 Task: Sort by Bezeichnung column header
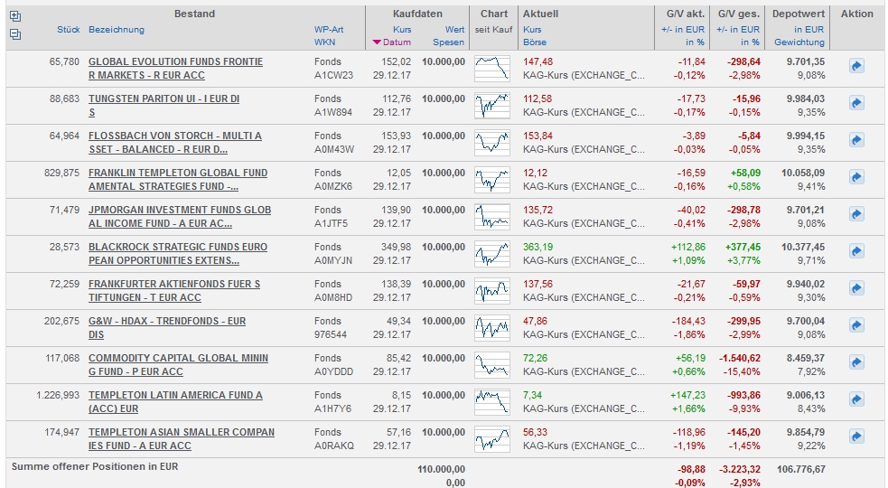coord(117,30)
